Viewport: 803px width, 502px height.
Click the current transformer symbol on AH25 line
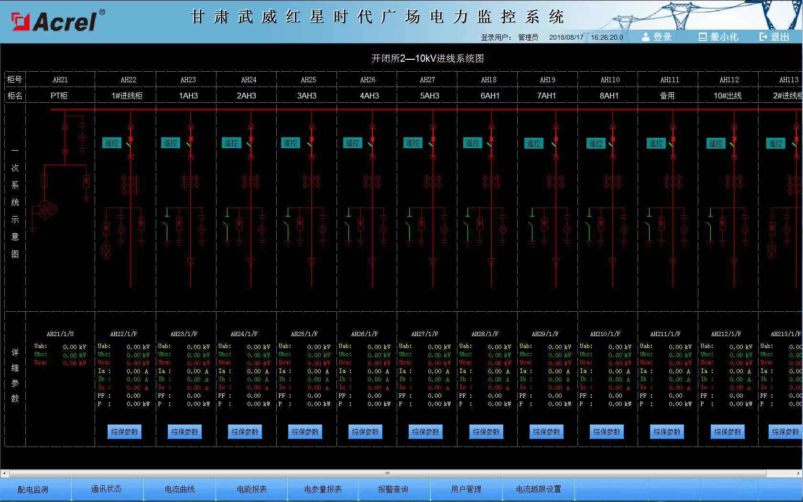[x=312, y=182]
